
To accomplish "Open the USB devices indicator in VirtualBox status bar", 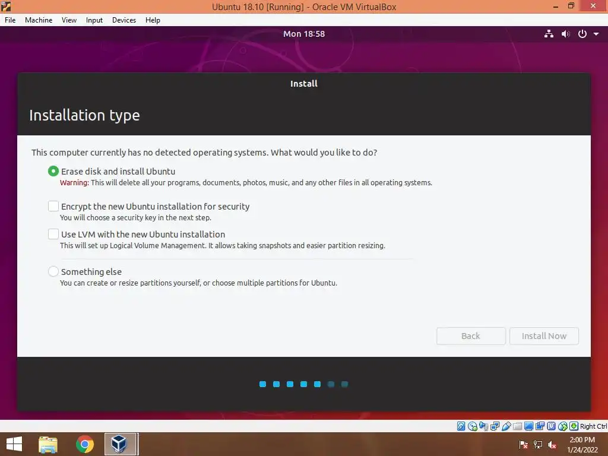I will pos(506,426).
